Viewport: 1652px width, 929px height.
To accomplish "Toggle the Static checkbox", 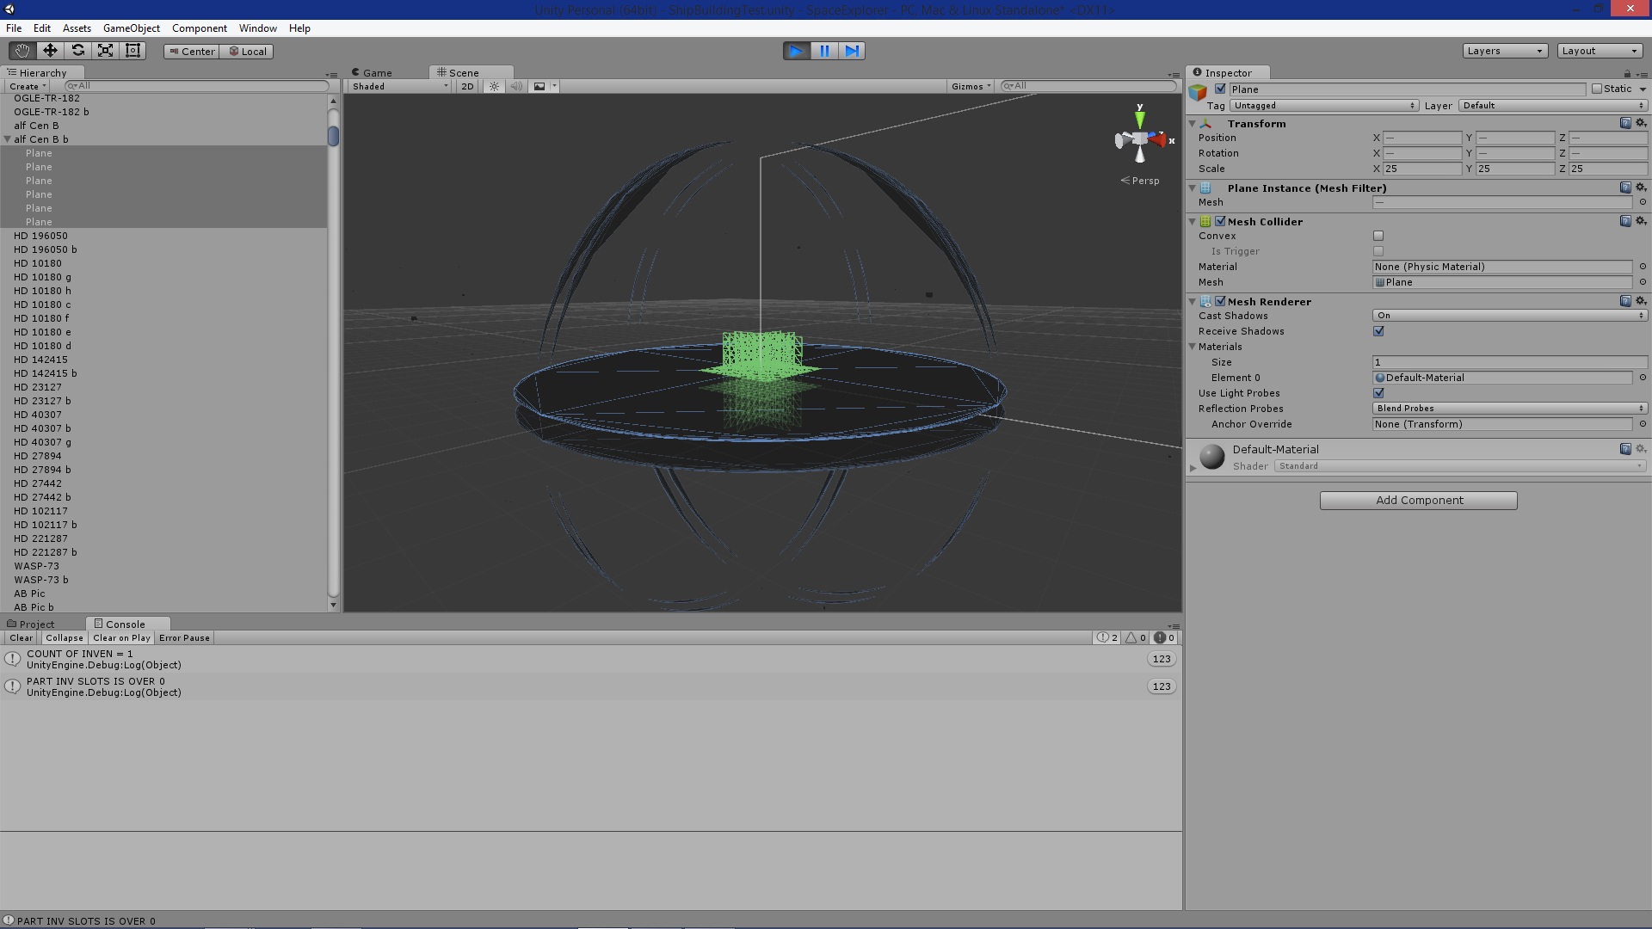I will click(1597, 89).
